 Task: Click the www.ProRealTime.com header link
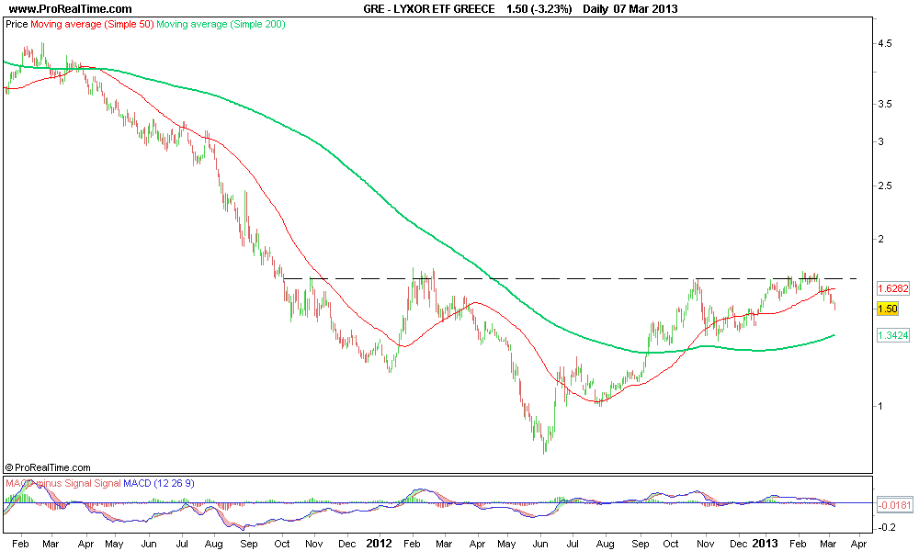pos(71,9)
